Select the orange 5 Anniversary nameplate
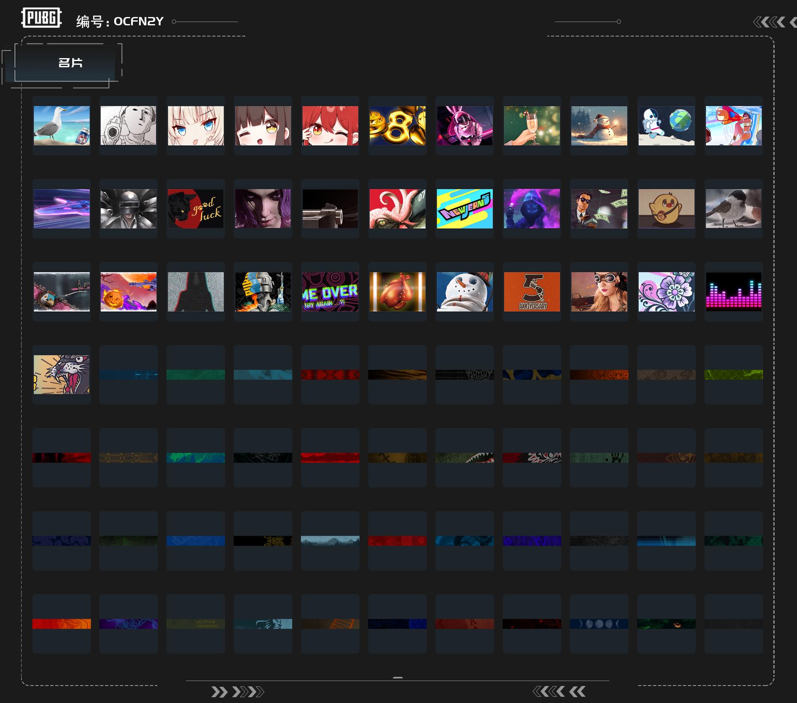 [x=532, y=291]
